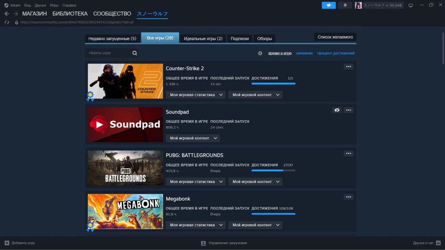The image size is (445, 250).
Task: Click the back navigation arrow
Action: (x=7, y=14)
